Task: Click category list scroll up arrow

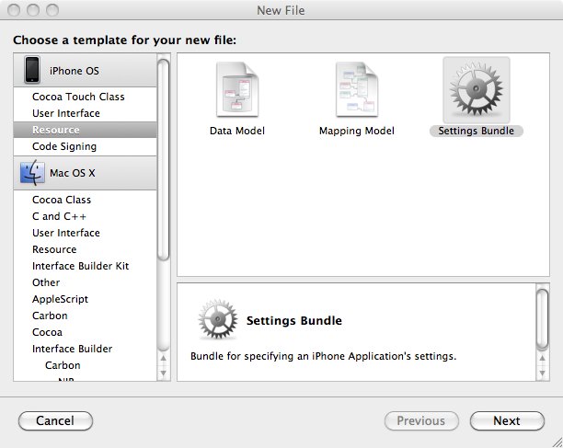Action: (164, 358)
